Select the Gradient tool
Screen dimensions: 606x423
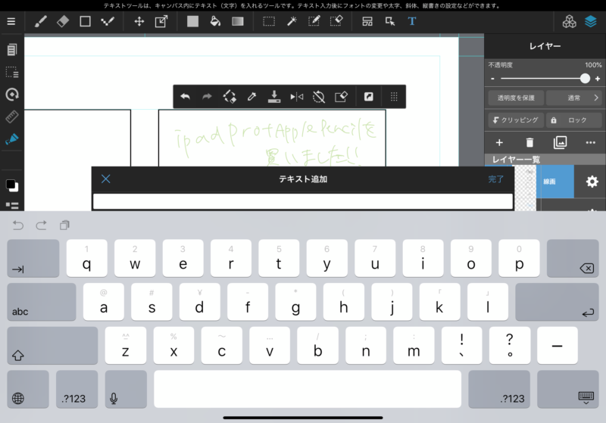pos(238,22)
